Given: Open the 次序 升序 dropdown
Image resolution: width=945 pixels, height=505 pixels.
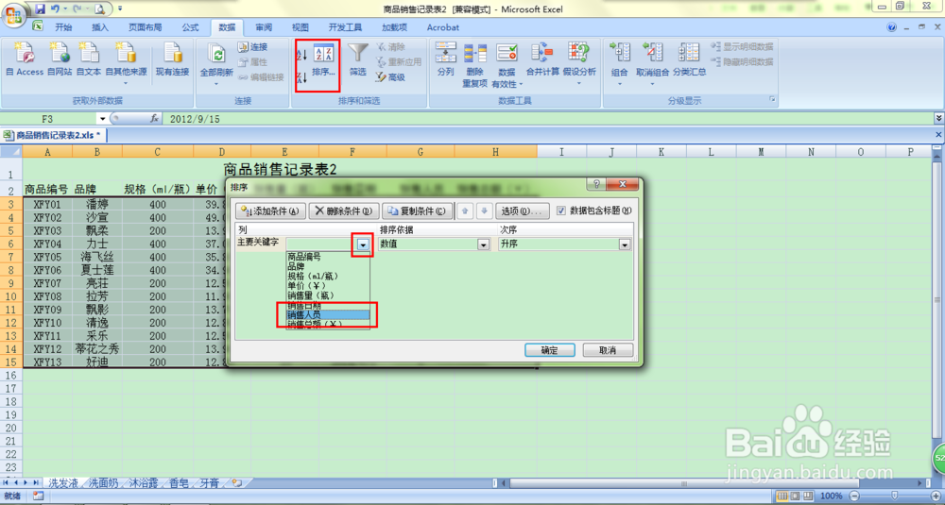Looking at the screenshot, I should pos(625,245).
